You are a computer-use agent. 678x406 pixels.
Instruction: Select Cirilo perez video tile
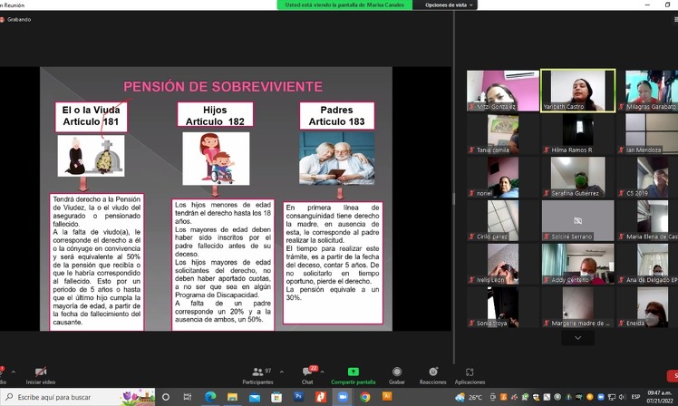(x=503, y=220)
